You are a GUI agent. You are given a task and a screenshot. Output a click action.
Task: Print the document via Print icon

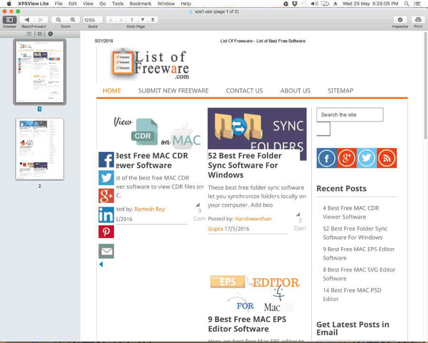418,20
